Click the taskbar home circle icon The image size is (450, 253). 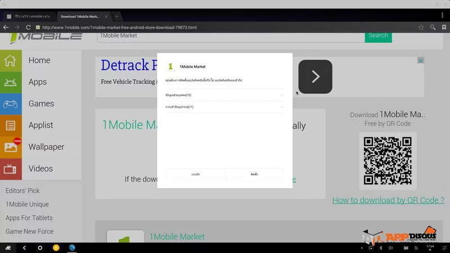[x=40, y=248]
